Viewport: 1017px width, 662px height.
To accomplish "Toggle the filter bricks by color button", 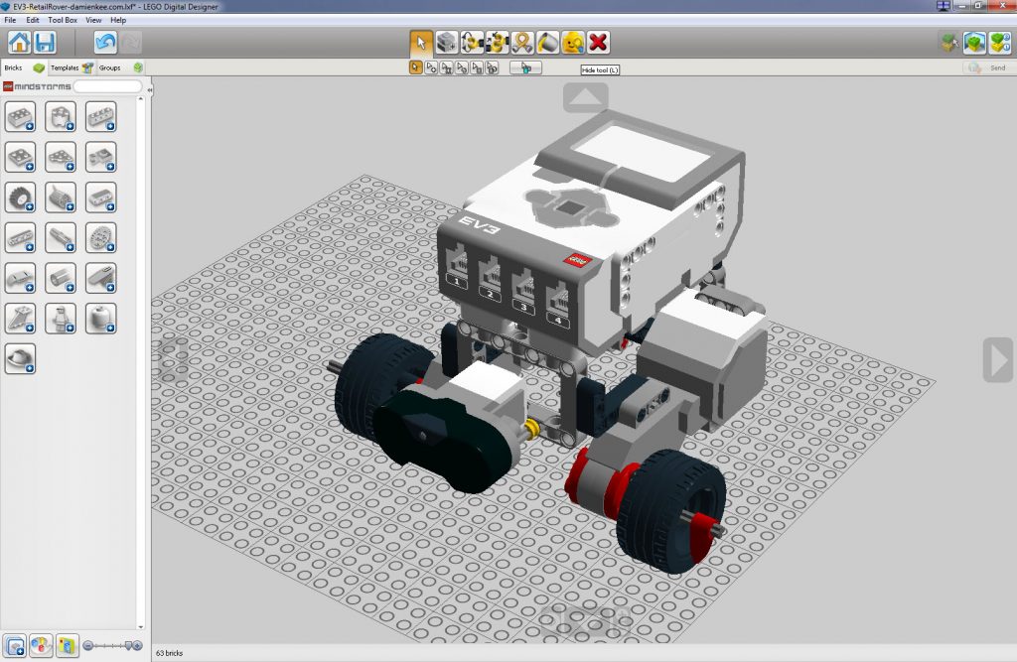I will [41, 645].
